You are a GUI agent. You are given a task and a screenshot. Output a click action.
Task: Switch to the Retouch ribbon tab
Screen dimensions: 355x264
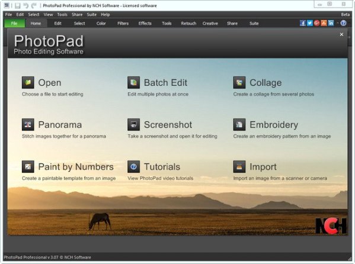click(188, 23)
